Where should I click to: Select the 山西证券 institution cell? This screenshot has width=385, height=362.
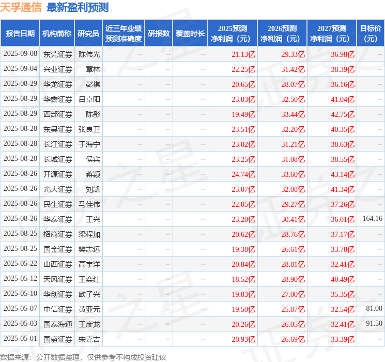click(58, 264)
